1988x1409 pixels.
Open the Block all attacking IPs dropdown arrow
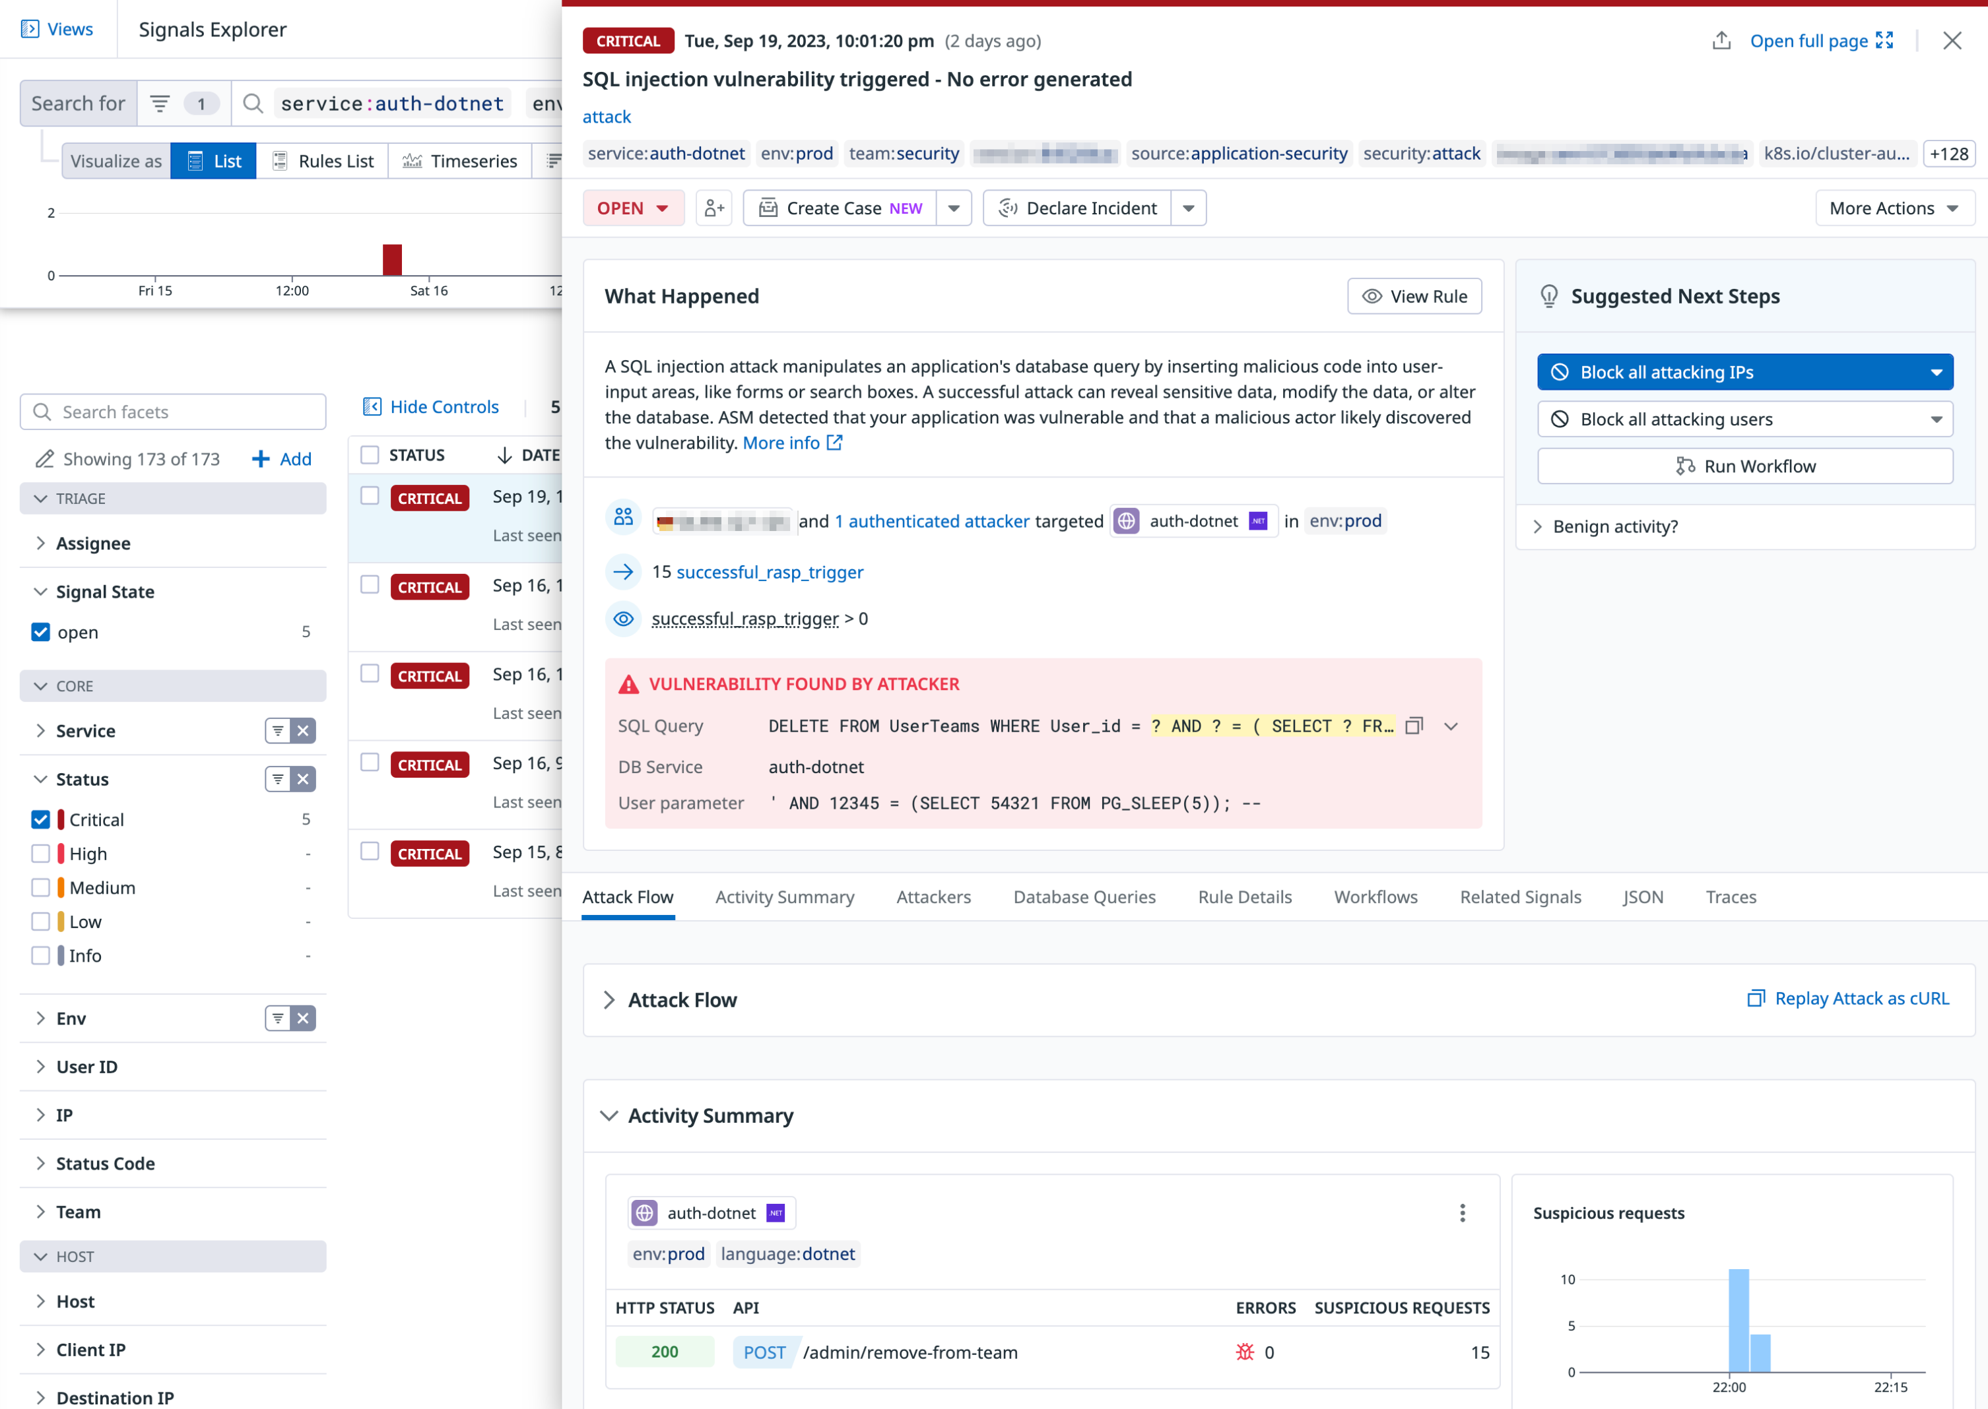(x=1936, y=372)
